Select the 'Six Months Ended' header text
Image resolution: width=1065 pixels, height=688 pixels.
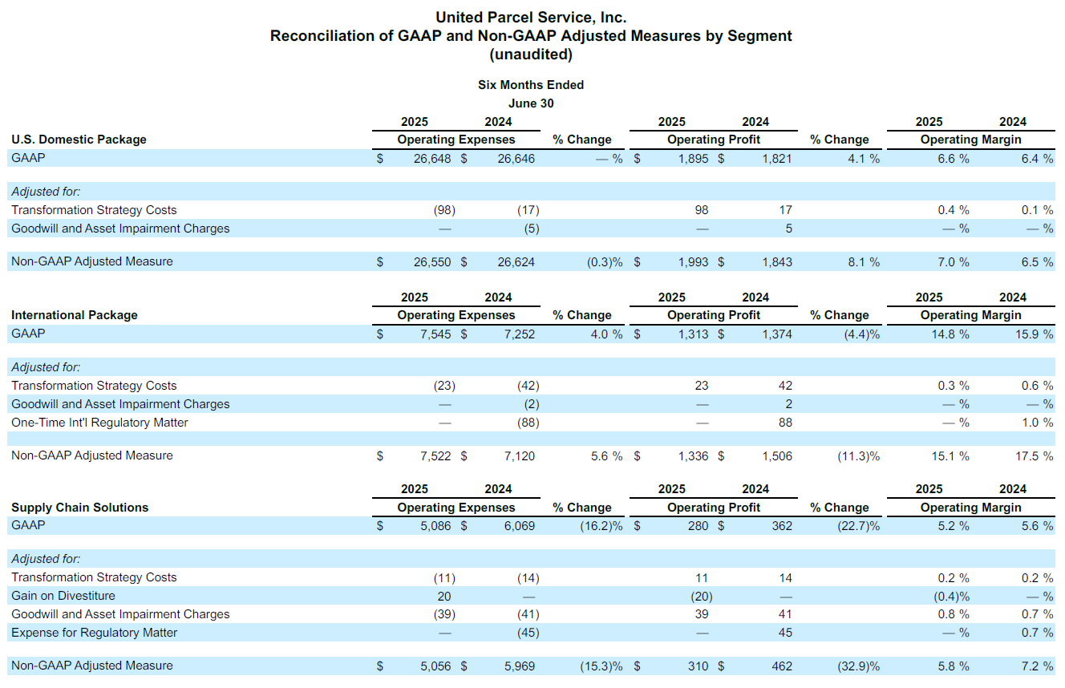531,85
